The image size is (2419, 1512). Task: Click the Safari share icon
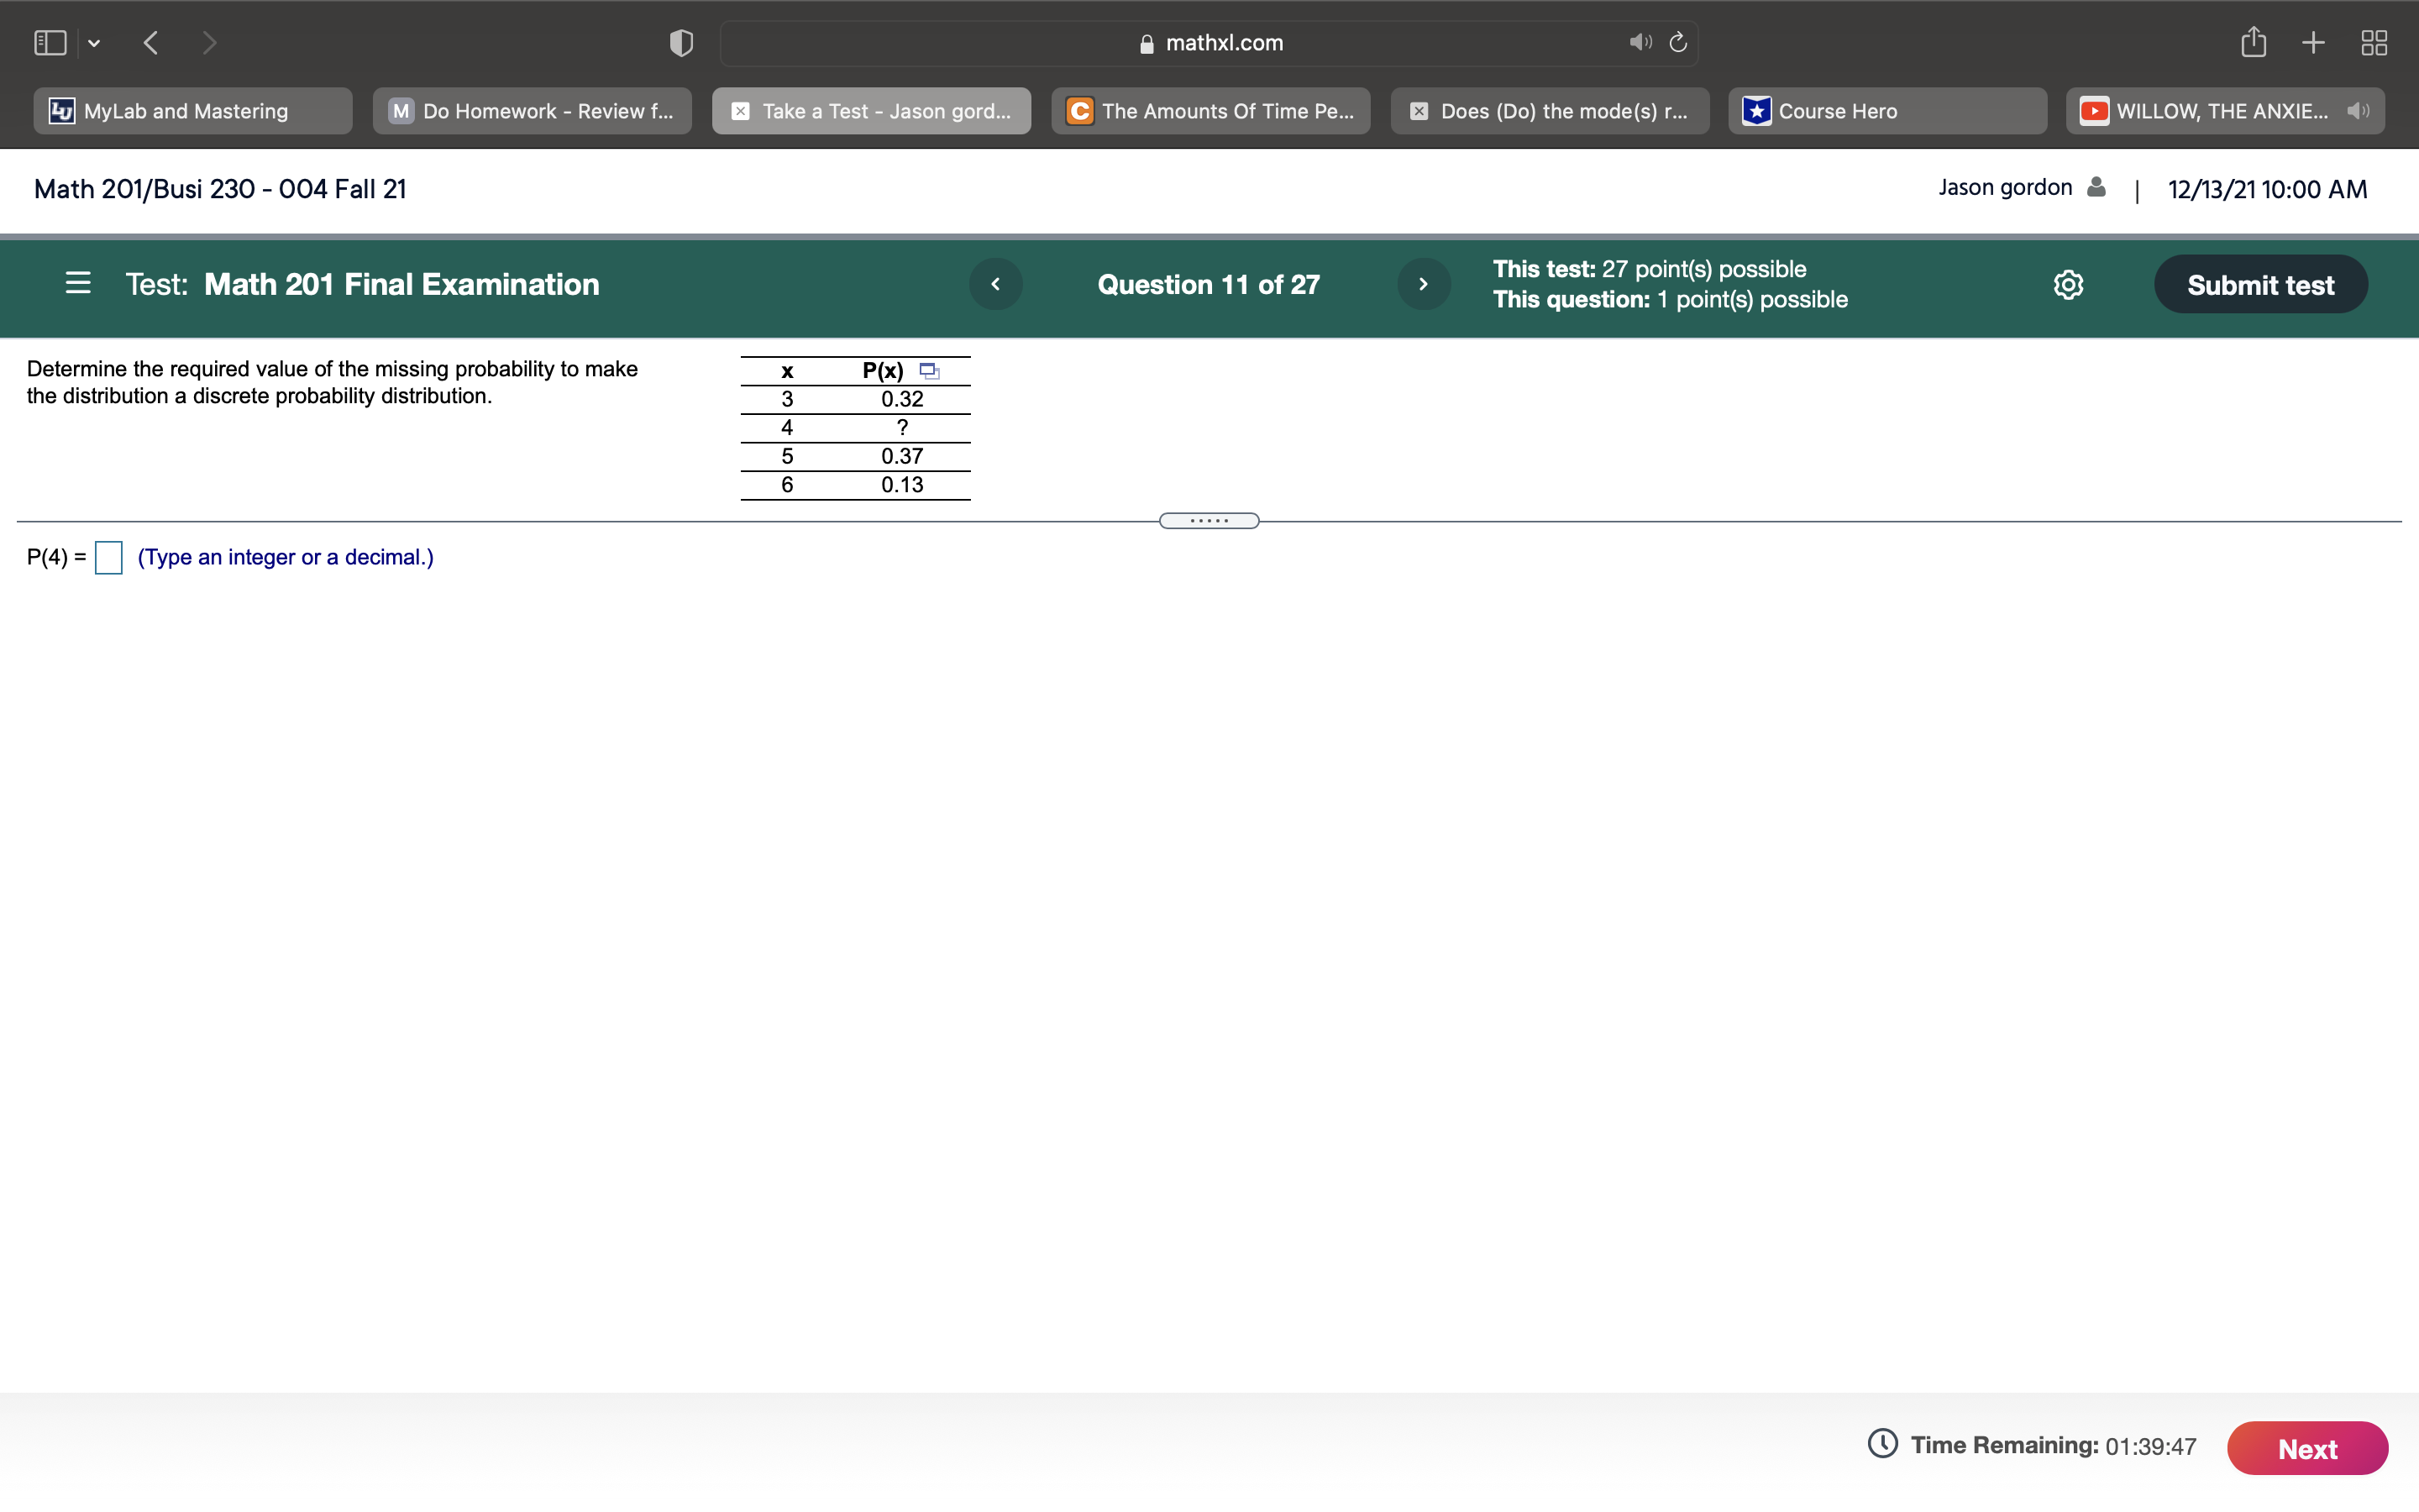pyautogui.click(x=2252, y=42)
